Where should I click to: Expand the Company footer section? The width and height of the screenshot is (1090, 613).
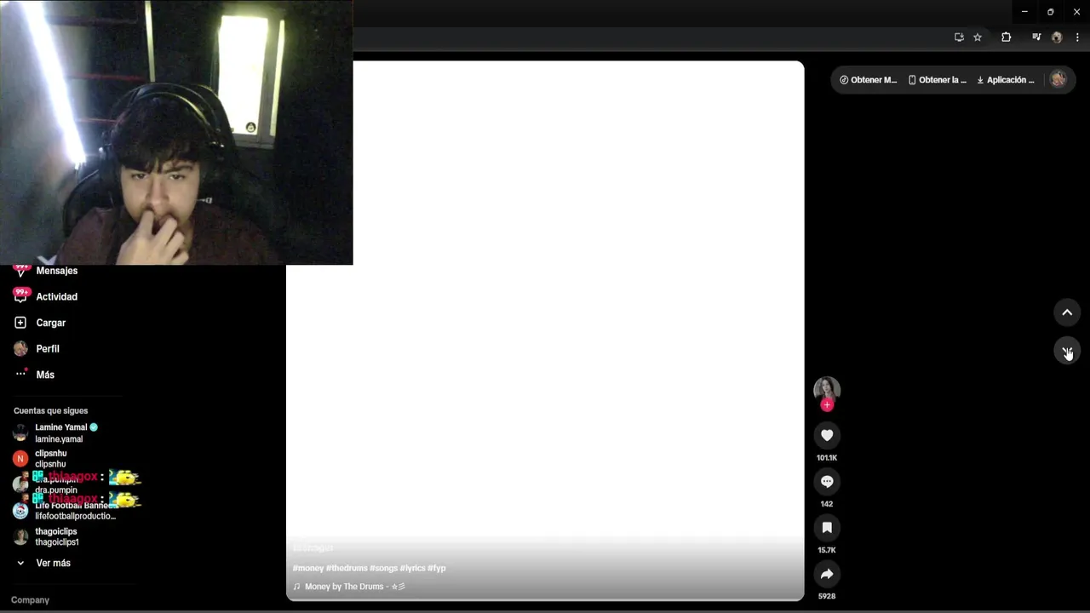(30, 600)
